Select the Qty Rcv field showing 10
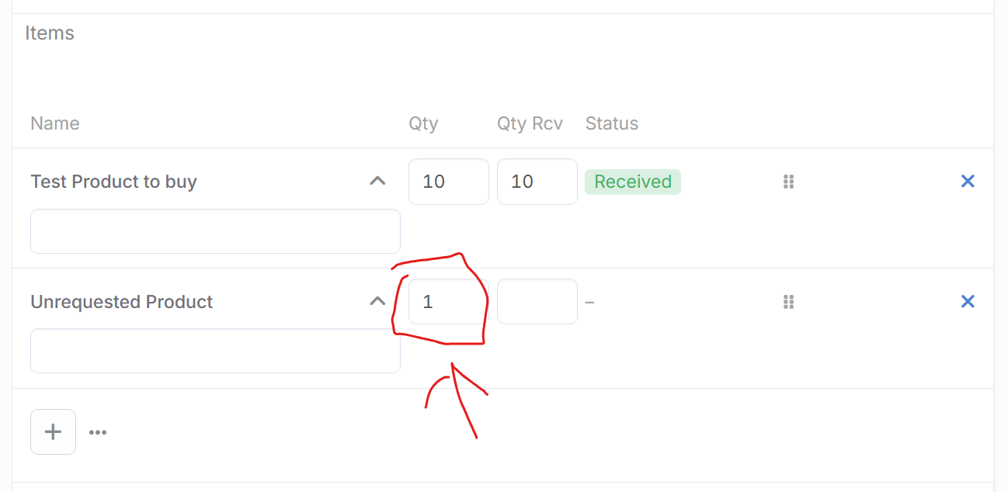The height and width of the screenshot is (492, 1008). coord(537,182)
